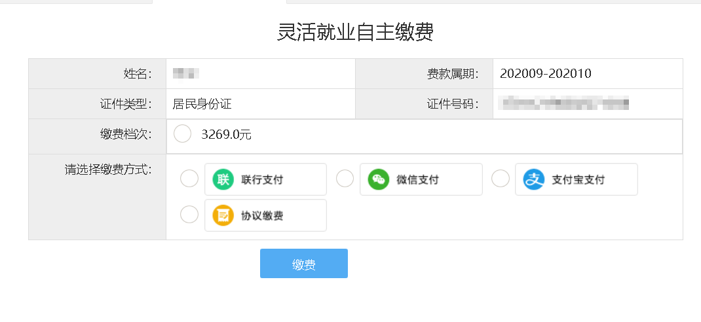Select the 3269.0元 payment tier radio button
Viewport: 701px width, 322px height.
coord(182,134)
